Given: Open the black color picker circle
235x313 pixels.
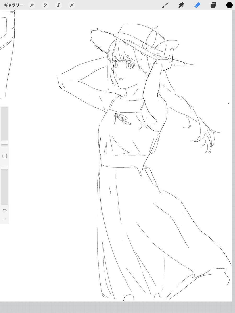Looking at the screenshot, I should coord(229,5).
